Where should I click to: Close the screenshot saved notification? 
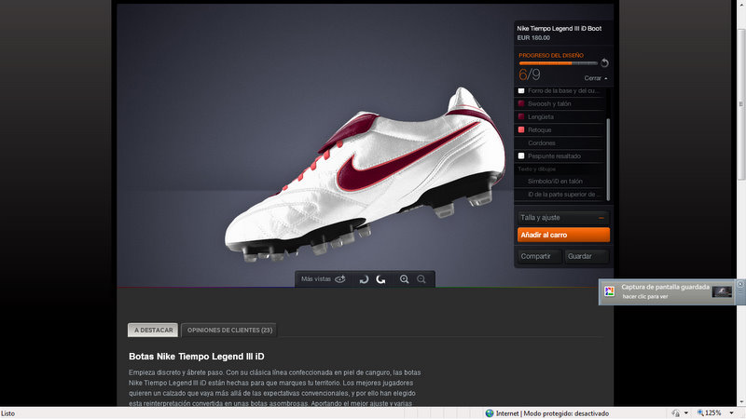point(739,284)
